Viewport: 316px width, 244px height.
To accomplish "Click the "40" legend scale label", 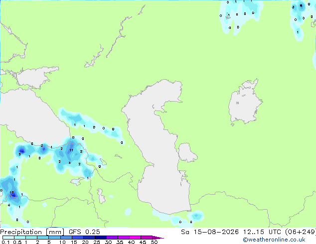I will [132, 242].
